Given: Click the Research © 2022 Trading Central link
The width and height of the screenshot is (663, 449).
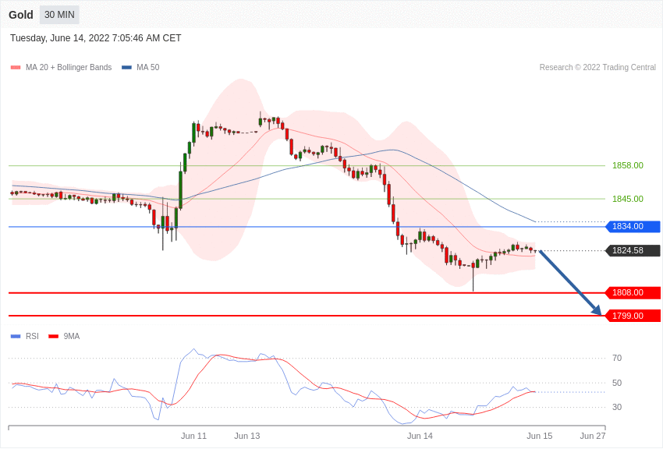Looking at the screenshot, I should (x=597, y=68).
